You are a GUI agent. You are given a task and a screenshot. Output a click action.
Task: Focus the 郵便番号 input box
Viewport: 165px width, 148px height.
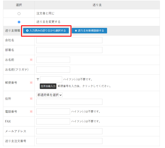click(51, 80)
